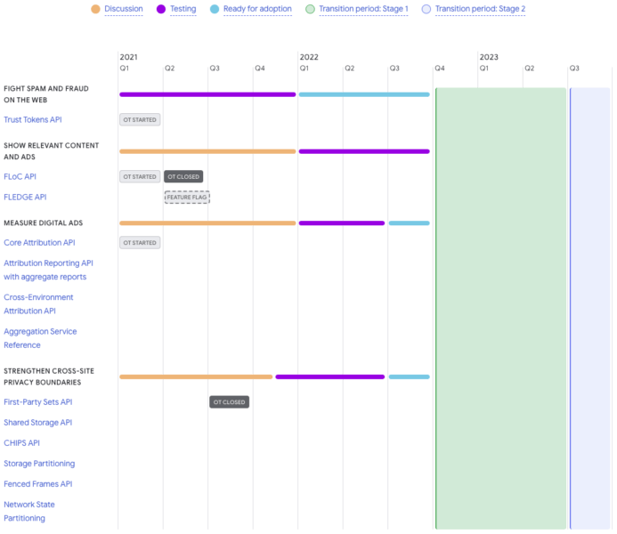
Task: Click First-Party Sets OT CLOSED badge
Action: [229, 402]
